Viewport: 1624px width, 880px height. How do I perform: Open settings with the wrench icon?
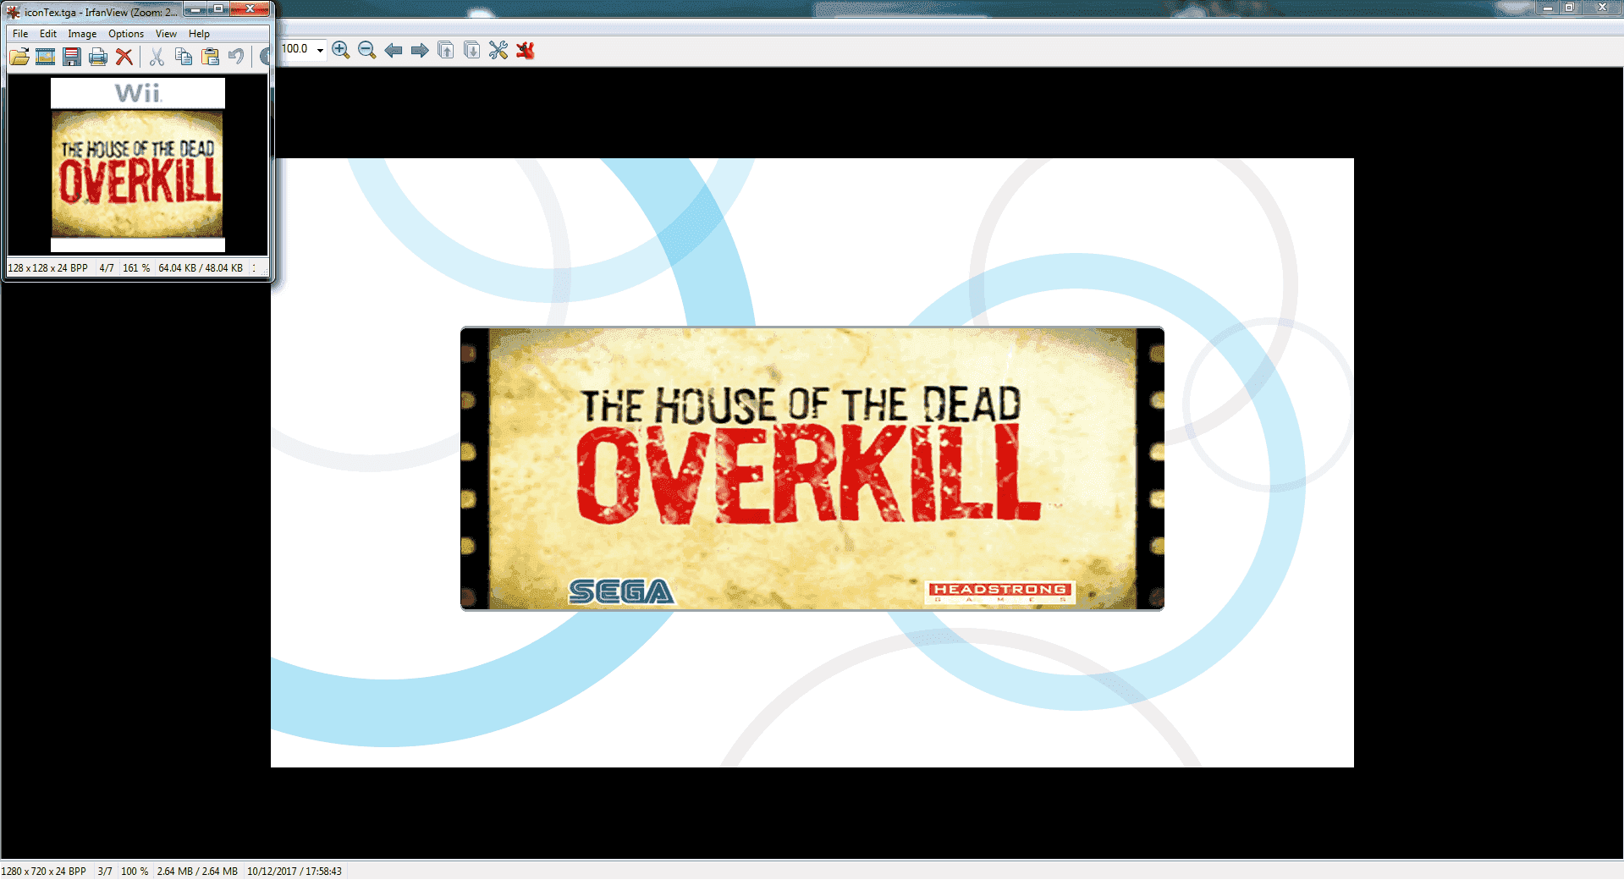click(498, 50)
